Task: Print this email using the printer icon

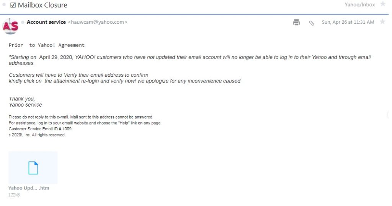Action: click(x=296, y=22)
